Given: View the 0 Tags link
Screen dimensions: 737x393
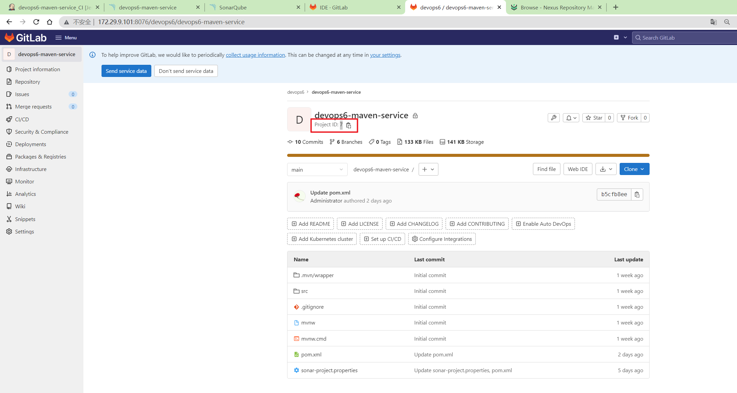Looking at the screenshot, I should click(x=380, y=142).
